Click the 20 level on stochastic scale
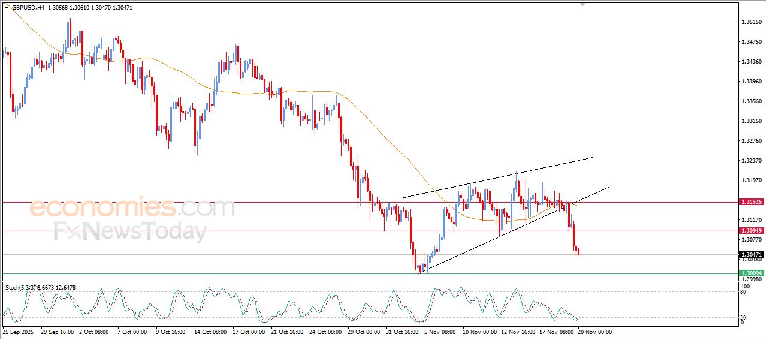Viewport: 767px width, 340px height. (744, 317)
